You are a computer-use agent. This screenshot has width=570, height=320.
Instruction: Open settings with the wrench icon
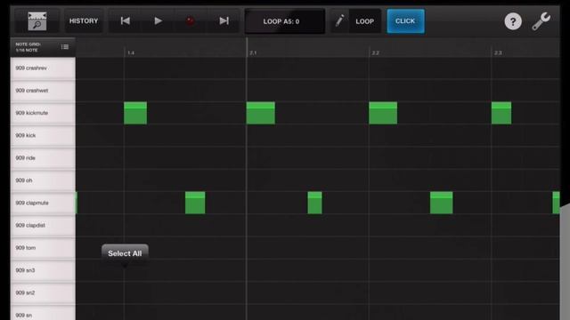[541, 21]
